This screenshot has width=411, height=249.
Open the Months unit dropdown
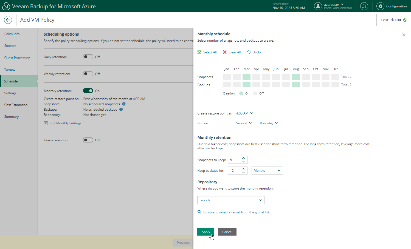click(267, 170)
